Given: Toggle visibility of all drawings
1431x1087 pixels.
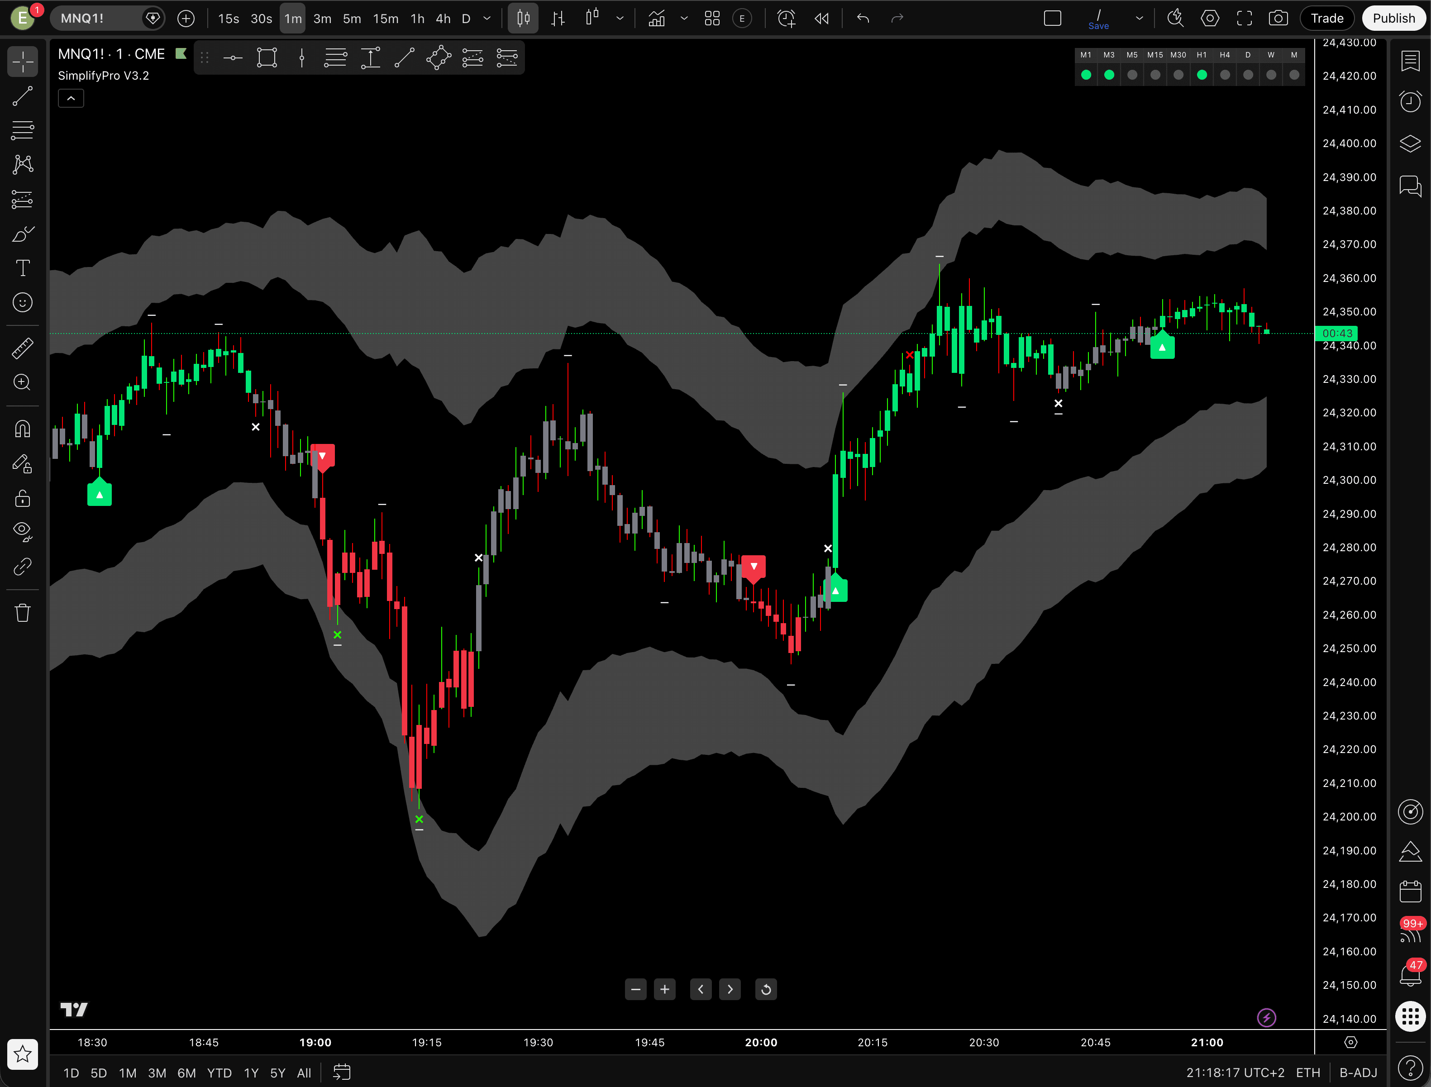Looking at the screenshot, I should click(23, 531).
